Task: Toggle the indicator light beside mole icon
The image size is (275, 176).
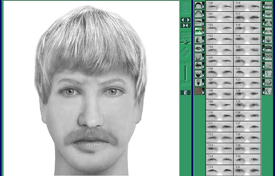Action: 263,63
